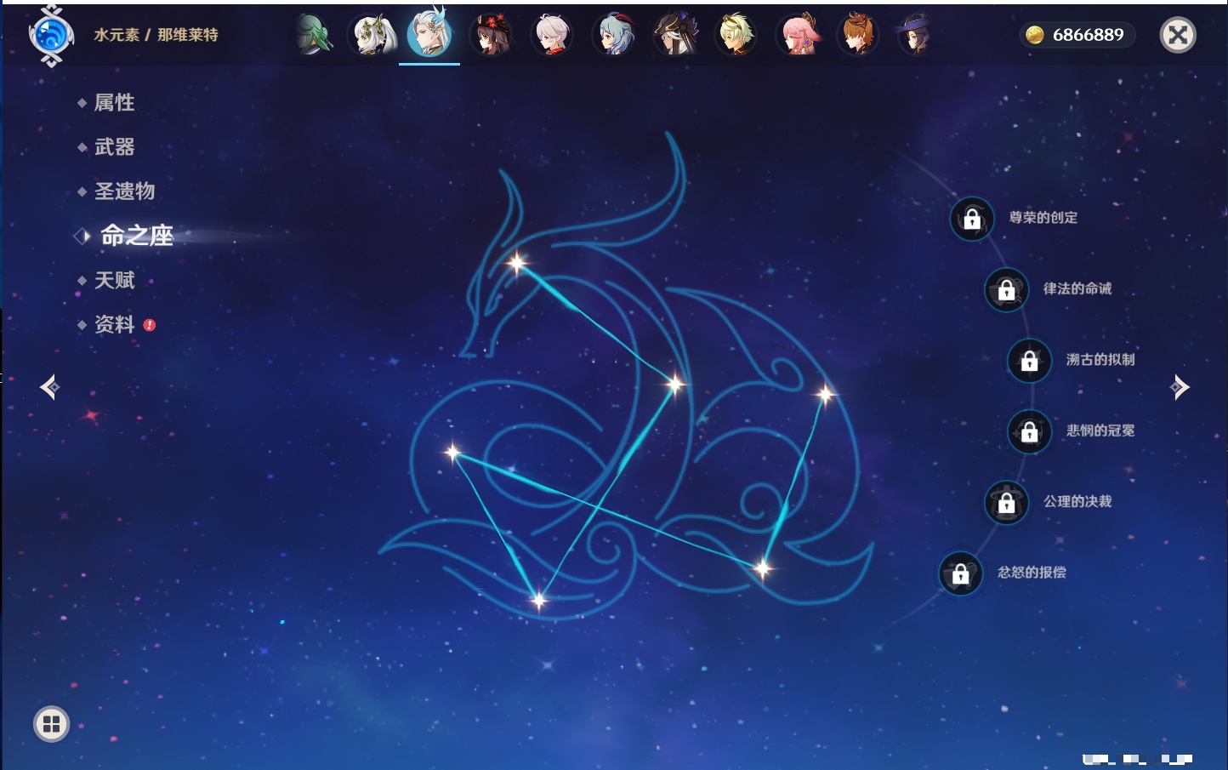
Task: Click the lock icon beside 律法的命诫
Action: (x=1006, y=290)
